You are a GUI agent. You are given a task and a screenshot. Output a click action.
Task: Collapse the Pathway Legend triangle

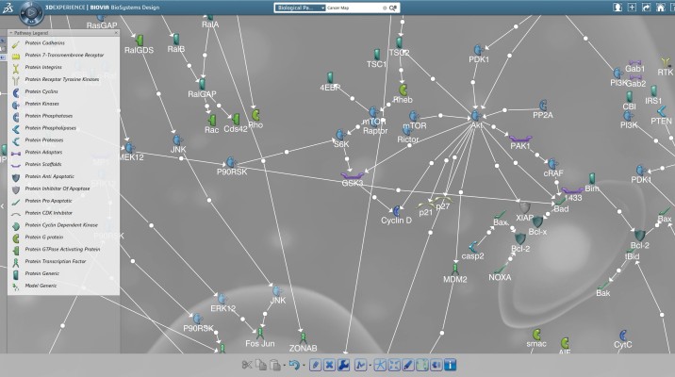(x=11, y=33)
